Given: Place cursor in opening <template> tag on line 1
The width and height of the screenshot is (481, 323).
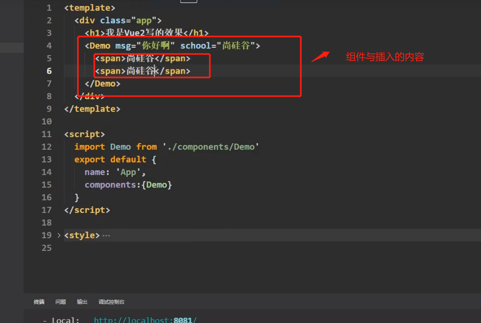Looking at the screenshot, I should [90, 7].
